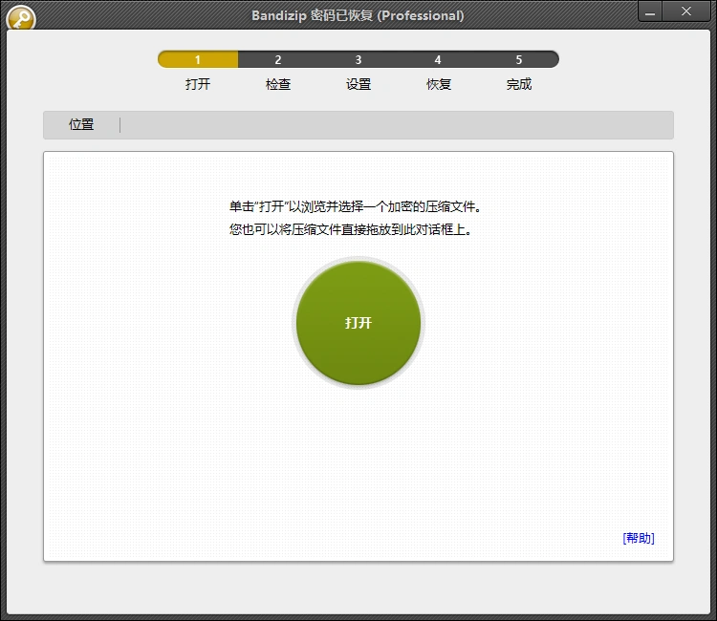
Task: Select step 4 恢复 in progress bar
Action: point(438,59)
